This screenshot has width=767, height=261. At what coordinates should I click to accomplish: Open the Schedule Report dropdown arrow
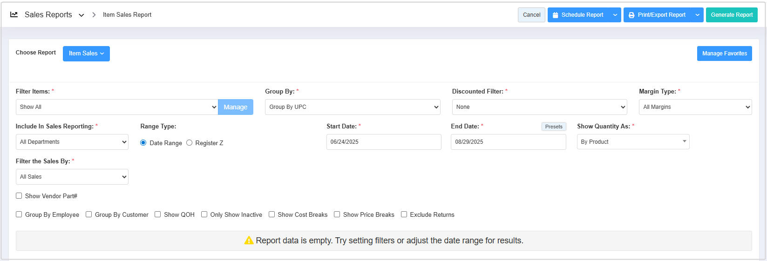click(x=615, y=15)
